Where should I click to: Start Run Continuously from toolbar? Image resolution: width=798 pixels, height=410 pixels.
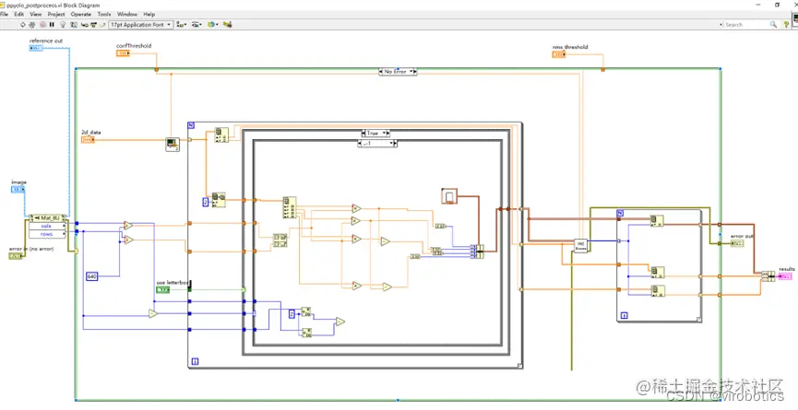[32, 24]
